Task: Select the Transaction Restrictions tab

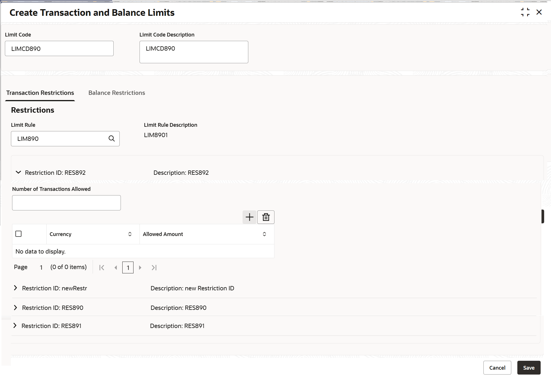Action: point(40,93)
